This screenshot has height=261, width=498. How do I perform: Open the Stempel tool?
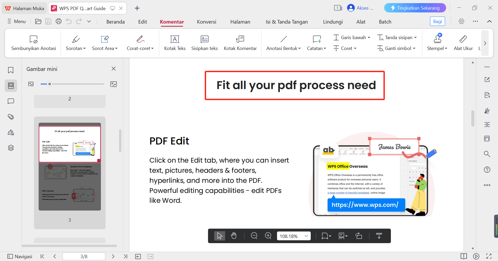pos(437,43)
